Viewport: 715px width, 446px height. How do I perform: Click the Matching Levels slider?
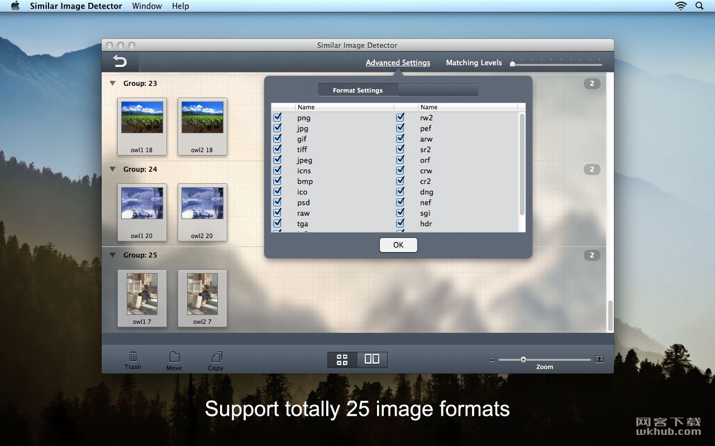coord(556,64)
